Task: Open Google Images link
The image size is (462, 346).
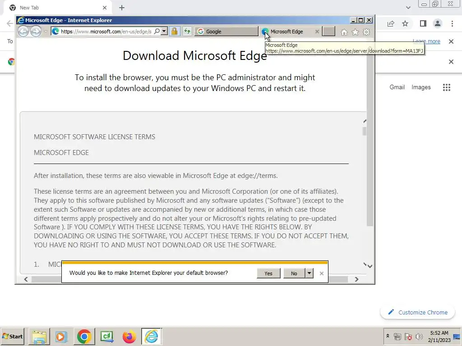Action: click(421, 87)
